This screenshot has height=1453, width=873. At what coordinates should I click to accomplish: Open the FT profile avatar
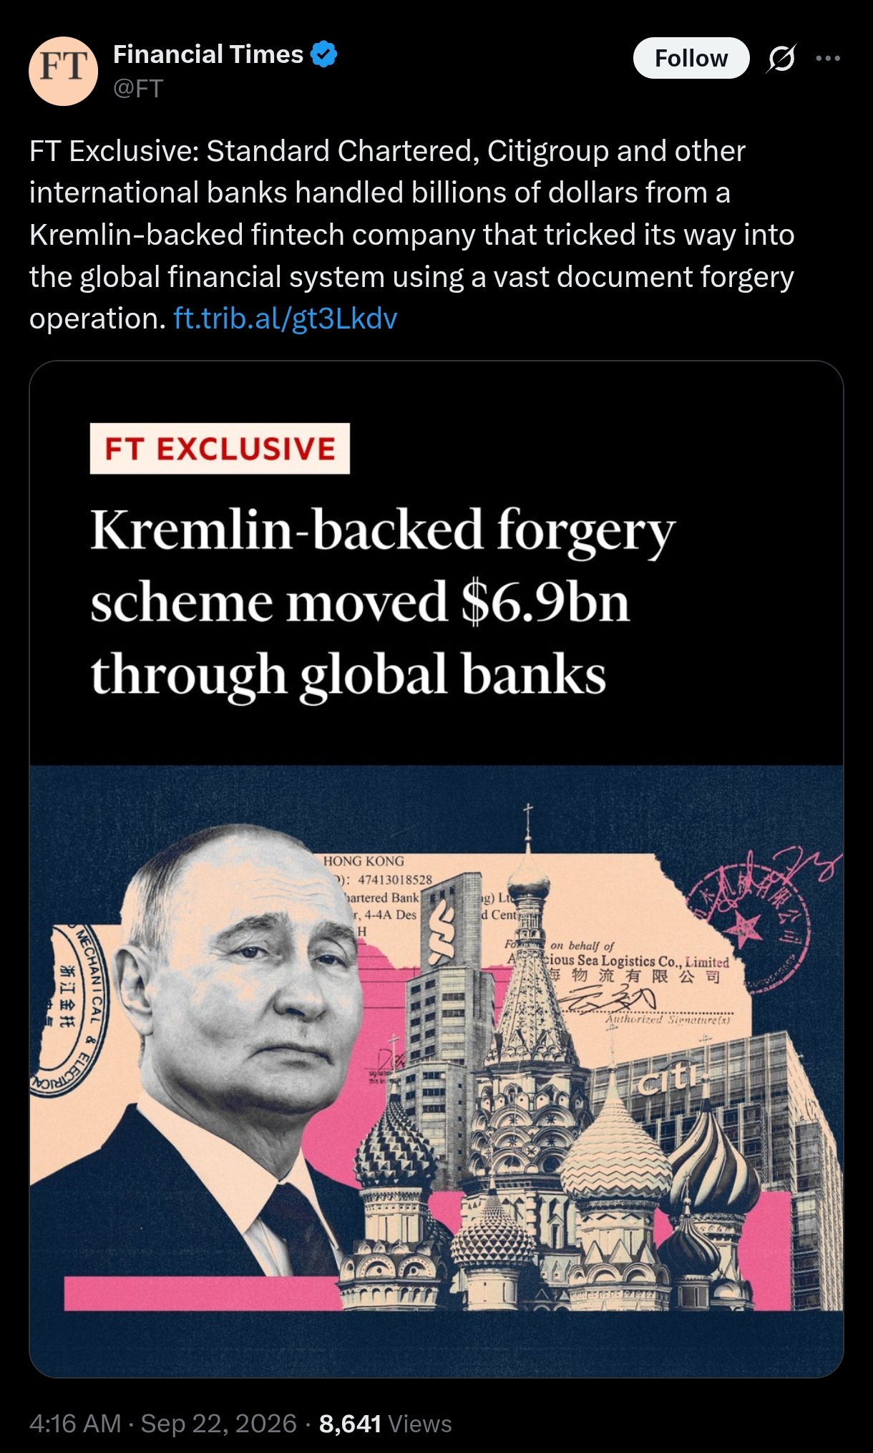click(63, 71)
